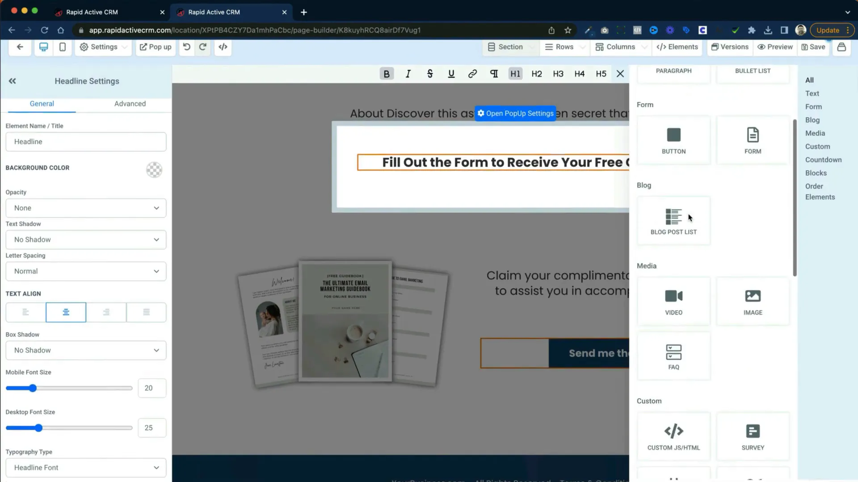Expand the Rows dropdown
The height and width of the screenshot is (482, 858).
[x=565, y=47]
